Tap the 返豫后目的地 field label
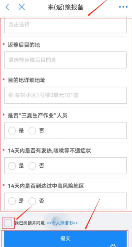Screen dimensions: 132x247 pyautogui.click(x=24, y=45)
